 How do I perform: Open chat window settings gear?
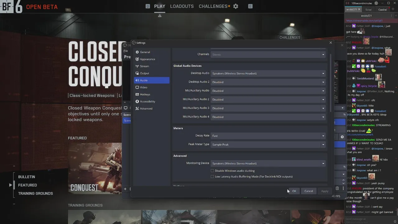pos(376,3)
